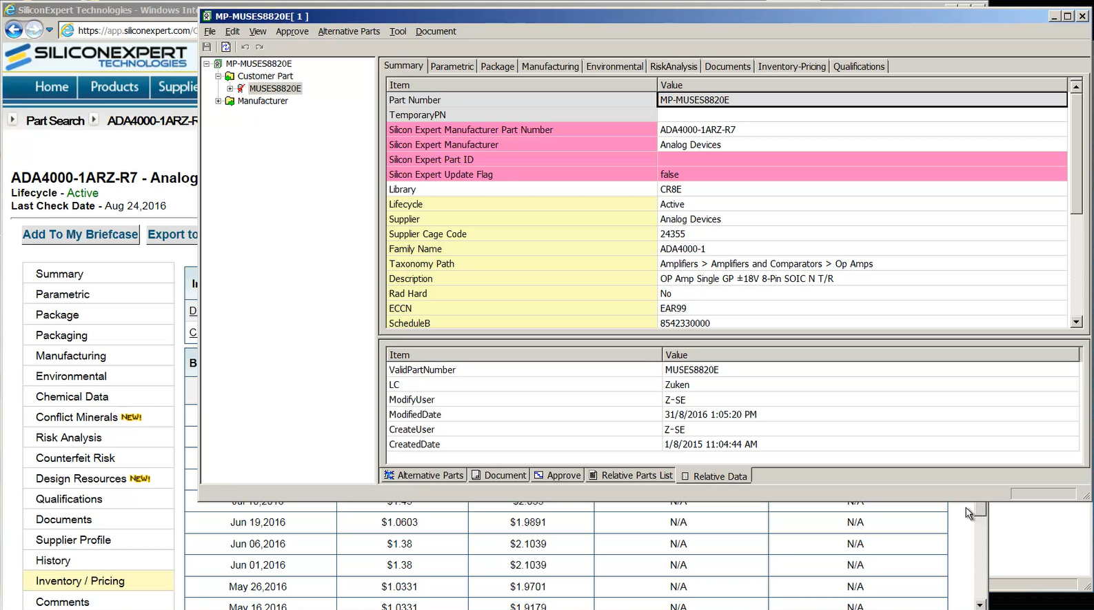Click the summary grid scrollbar up arrow
The height and width of the screenshot is (610, 1094).
pyautogui.click(x=1076, y=85)
